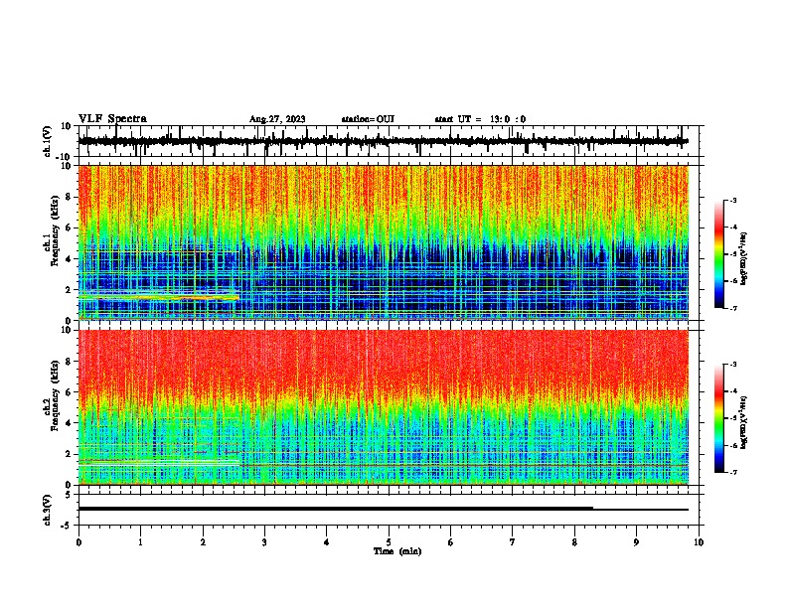Click time axis tick label "9"

(636, 542)
